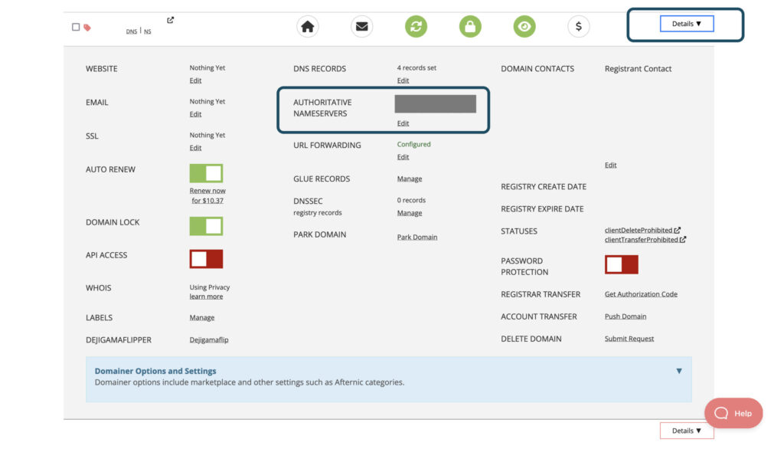Toggle the Password Protection switch

click(x=622, y=264)
